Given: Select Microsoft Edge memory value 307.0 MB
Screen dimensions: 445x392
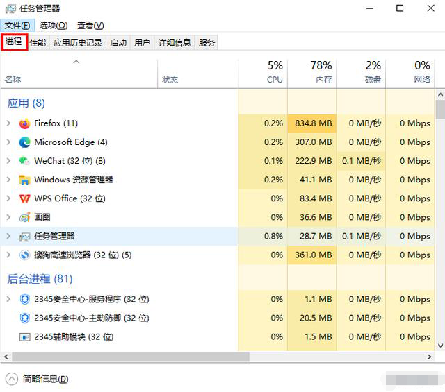Looking at the screenshot, I should point(314,142).
